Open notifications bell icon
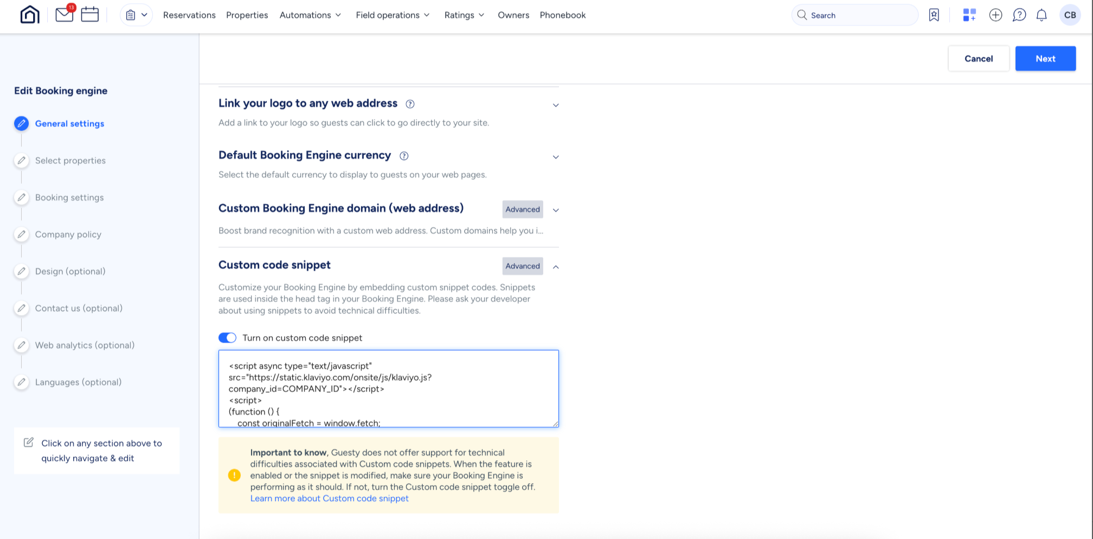This screenshot has height=539, width=1093. tap(1041, 15)
